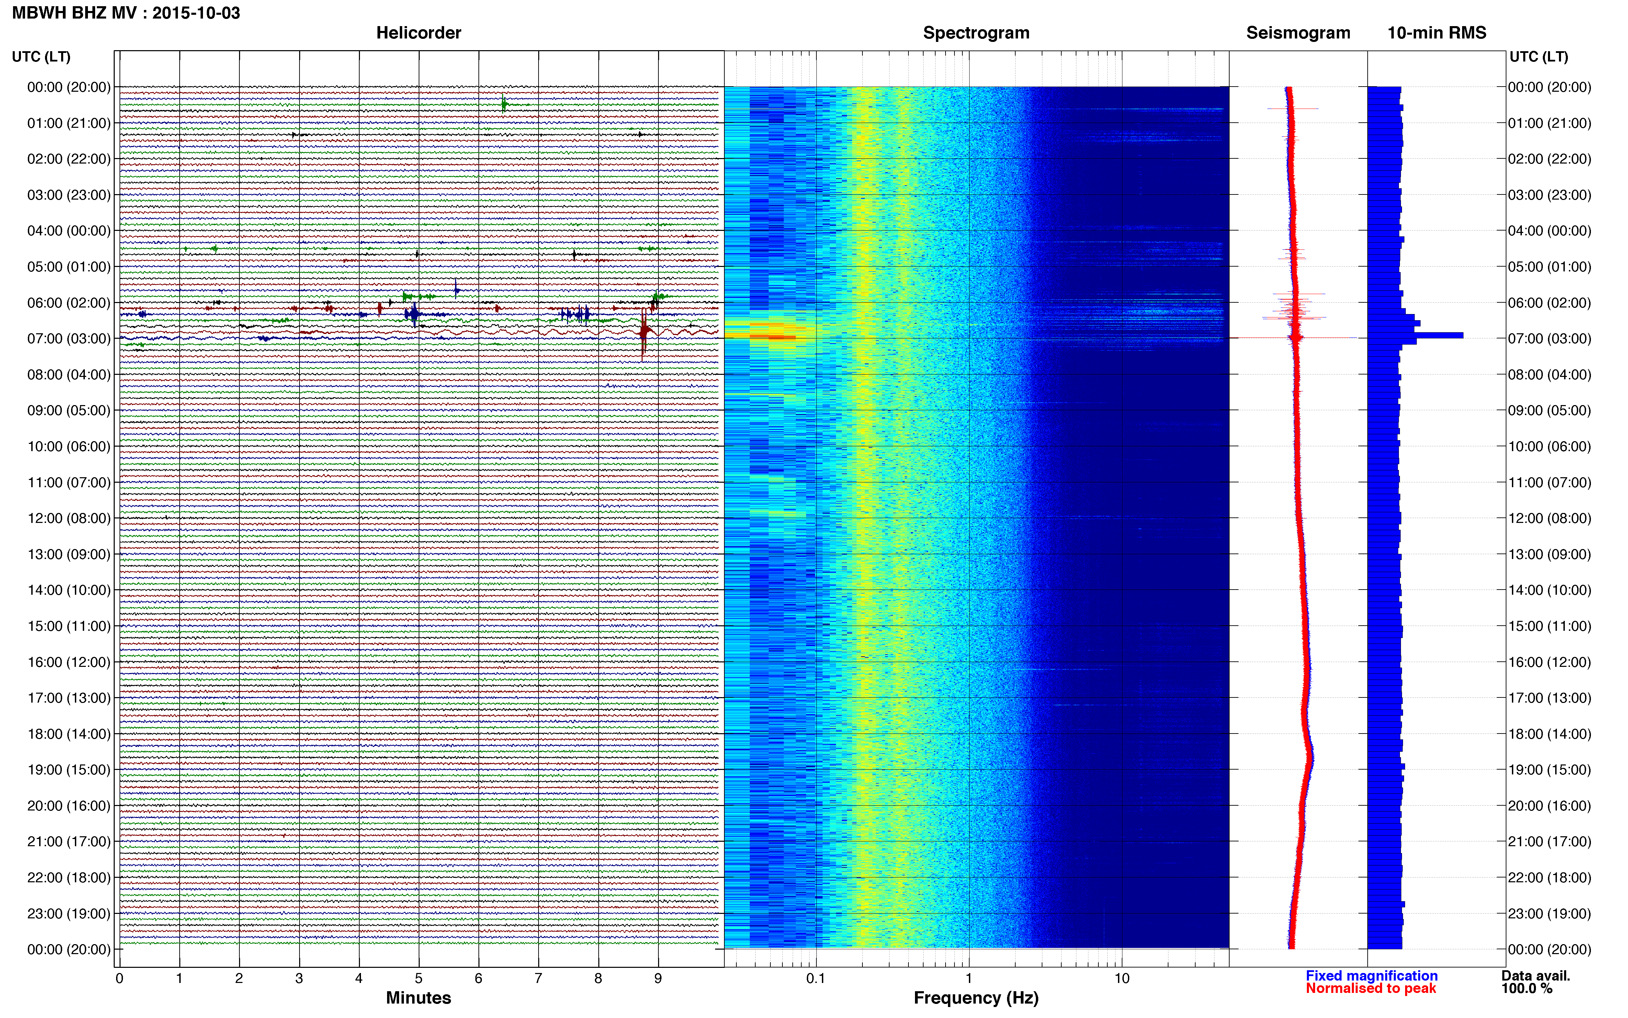The height and width of the screenshot is (1018, 1628).
Task: Click '19:00 (15:00)' on the RMS-side time axis
Action: (x=1549, y=770)
